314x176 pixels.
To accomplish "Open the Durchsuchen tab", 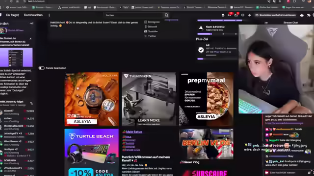I will [x=33, y=15].
